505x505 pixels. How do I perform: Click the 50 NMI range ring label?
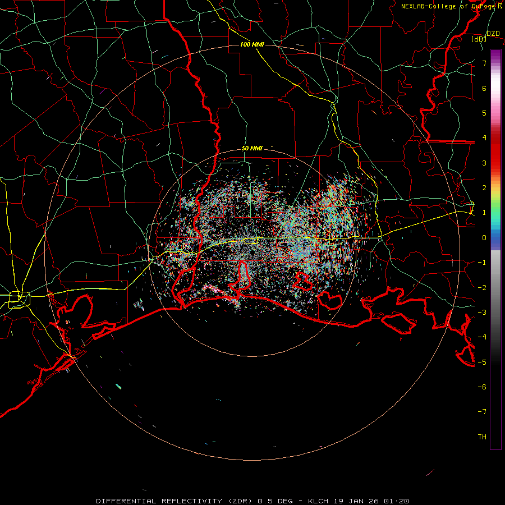[x=252, y=148]
